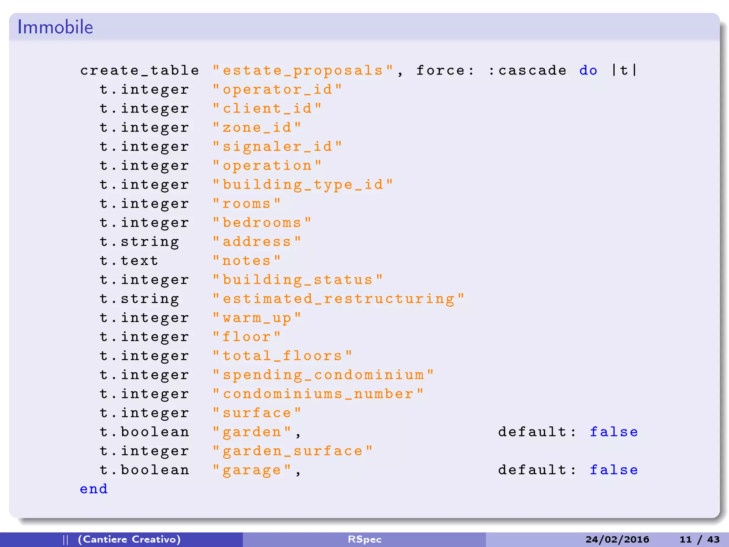
Task: Click "t.integer" on the operator_id row
Action: (x=145, y=90)
